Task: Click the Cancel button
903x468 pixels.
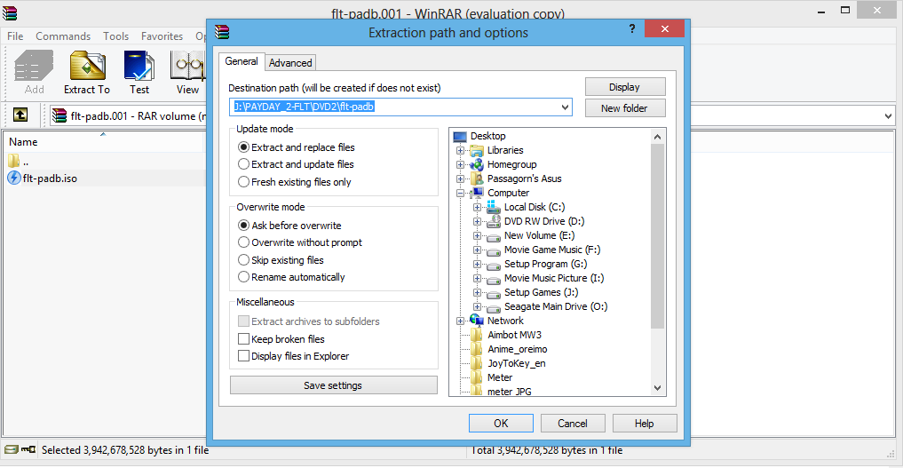Action: click(573, 423)
